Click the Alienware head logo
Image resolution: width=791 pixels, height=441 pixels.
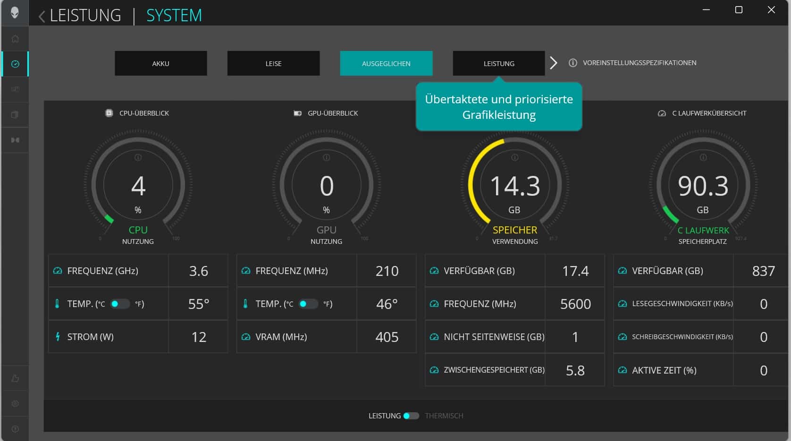point(15,13)
